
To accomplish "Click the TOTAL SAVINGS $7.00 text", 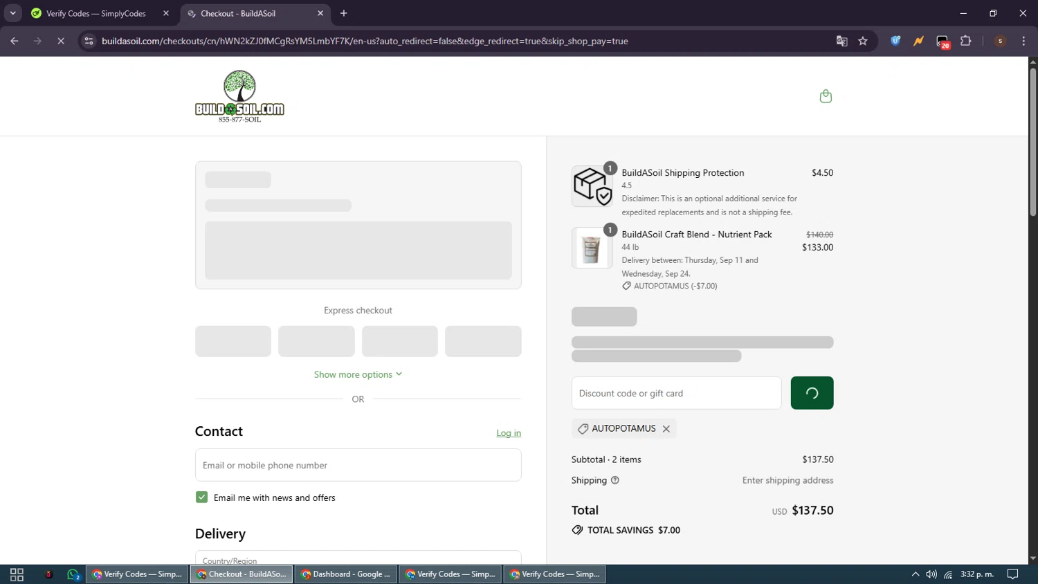I will pos(633,530).
